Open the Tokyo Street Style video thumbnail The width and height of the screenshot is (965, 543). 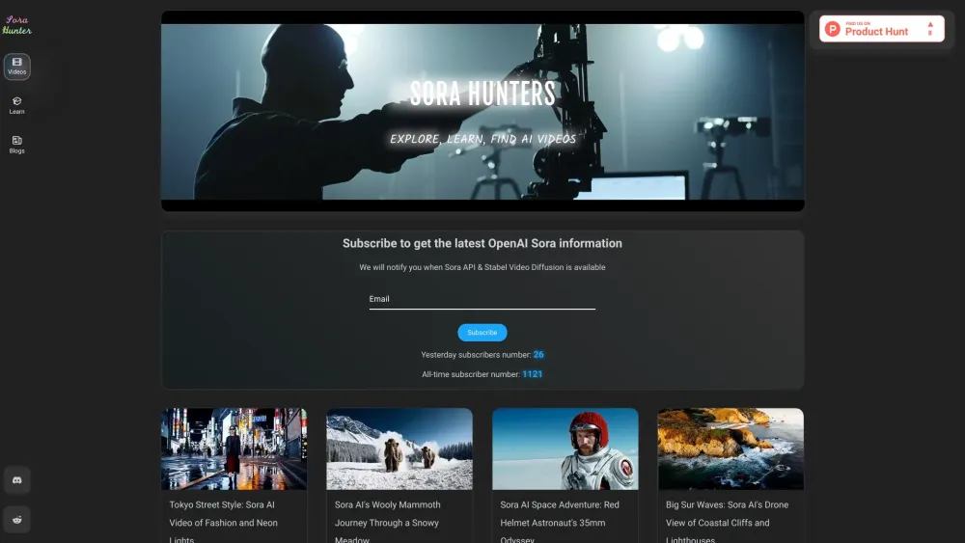[x=234, y=448]
